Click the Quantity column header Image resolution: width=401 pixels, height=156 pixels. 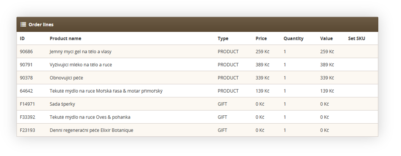294,39
